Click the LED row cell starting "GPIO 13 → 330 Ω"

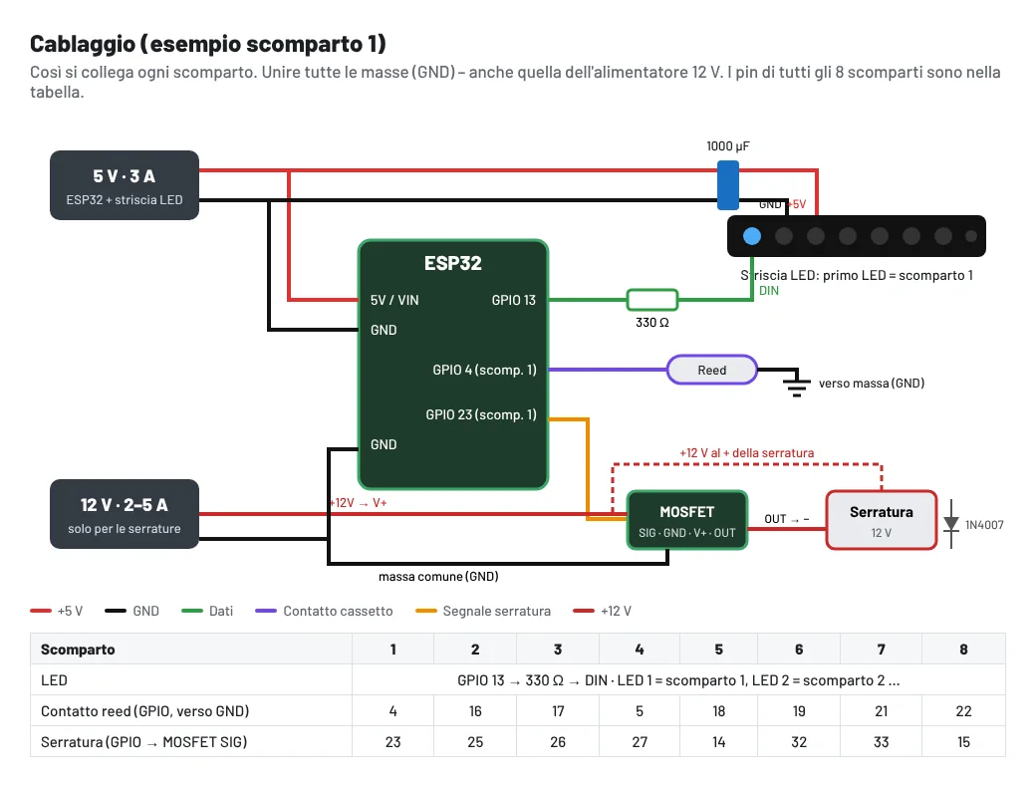pos(678,680)
